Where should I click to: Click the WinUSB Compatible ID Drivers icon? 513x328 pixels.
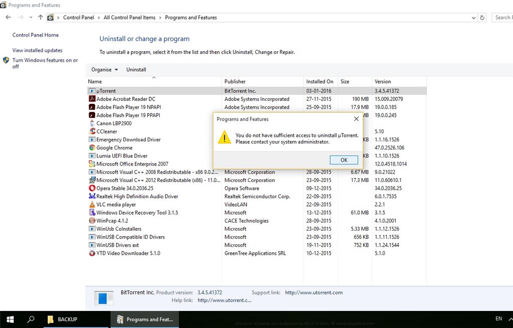tap(92, 237)
